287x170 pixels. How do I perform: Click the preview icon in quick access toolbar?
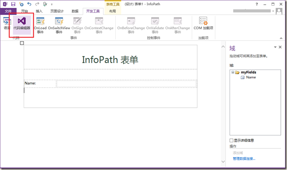45,4
